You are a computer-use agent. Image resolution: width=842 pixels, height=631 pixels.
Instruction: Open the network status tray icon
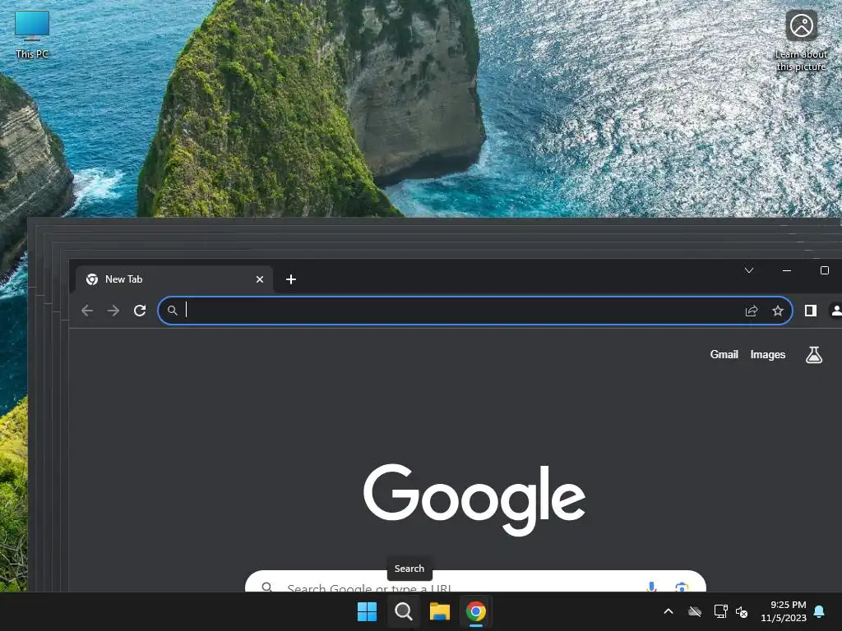(720, 611)
